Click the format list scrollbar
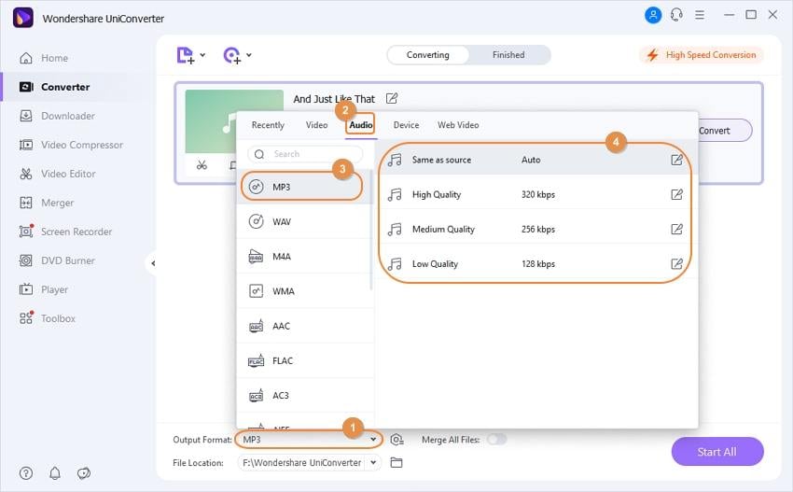 click(370, 230)
